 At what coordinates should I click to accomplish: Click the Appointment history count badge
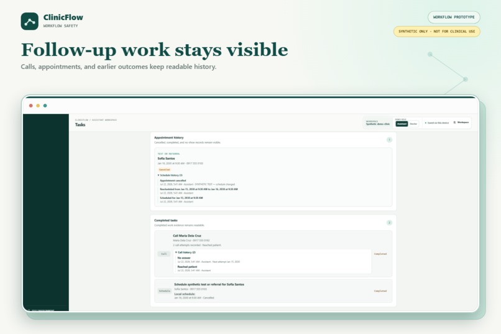coord(389,140)
